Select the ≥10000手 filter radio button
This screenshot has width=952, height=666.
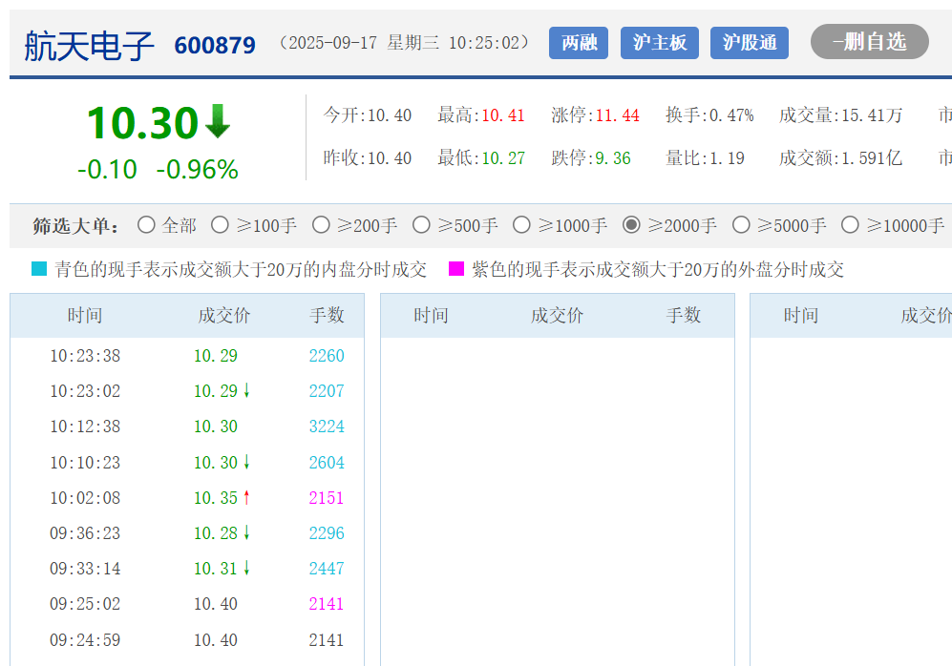(x=850, y=225)
